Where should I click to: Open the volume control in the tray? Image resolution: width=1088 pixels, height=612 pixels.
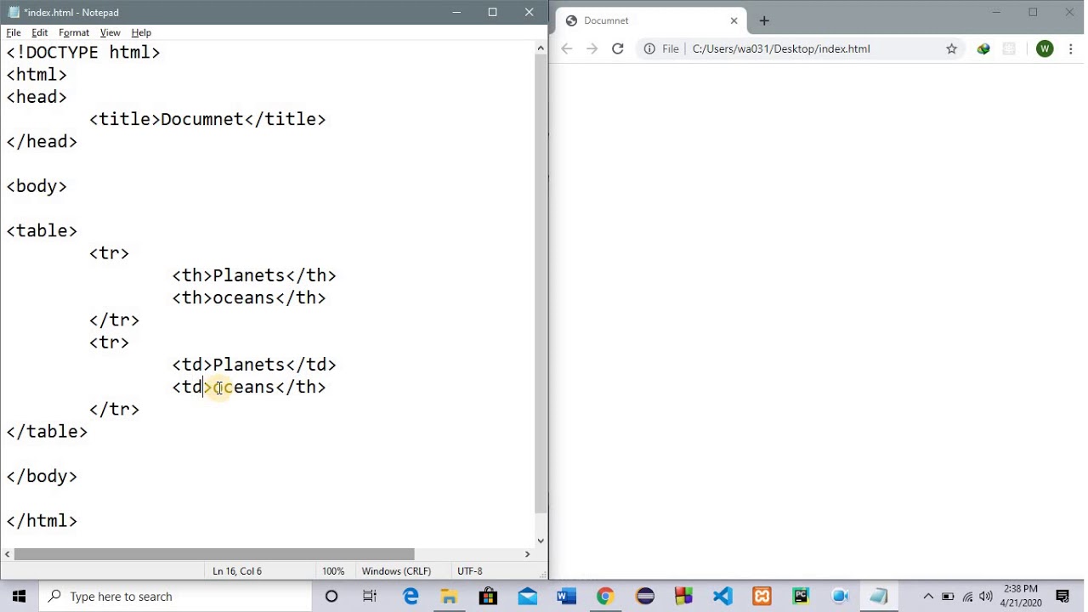(x=986, y=597)
